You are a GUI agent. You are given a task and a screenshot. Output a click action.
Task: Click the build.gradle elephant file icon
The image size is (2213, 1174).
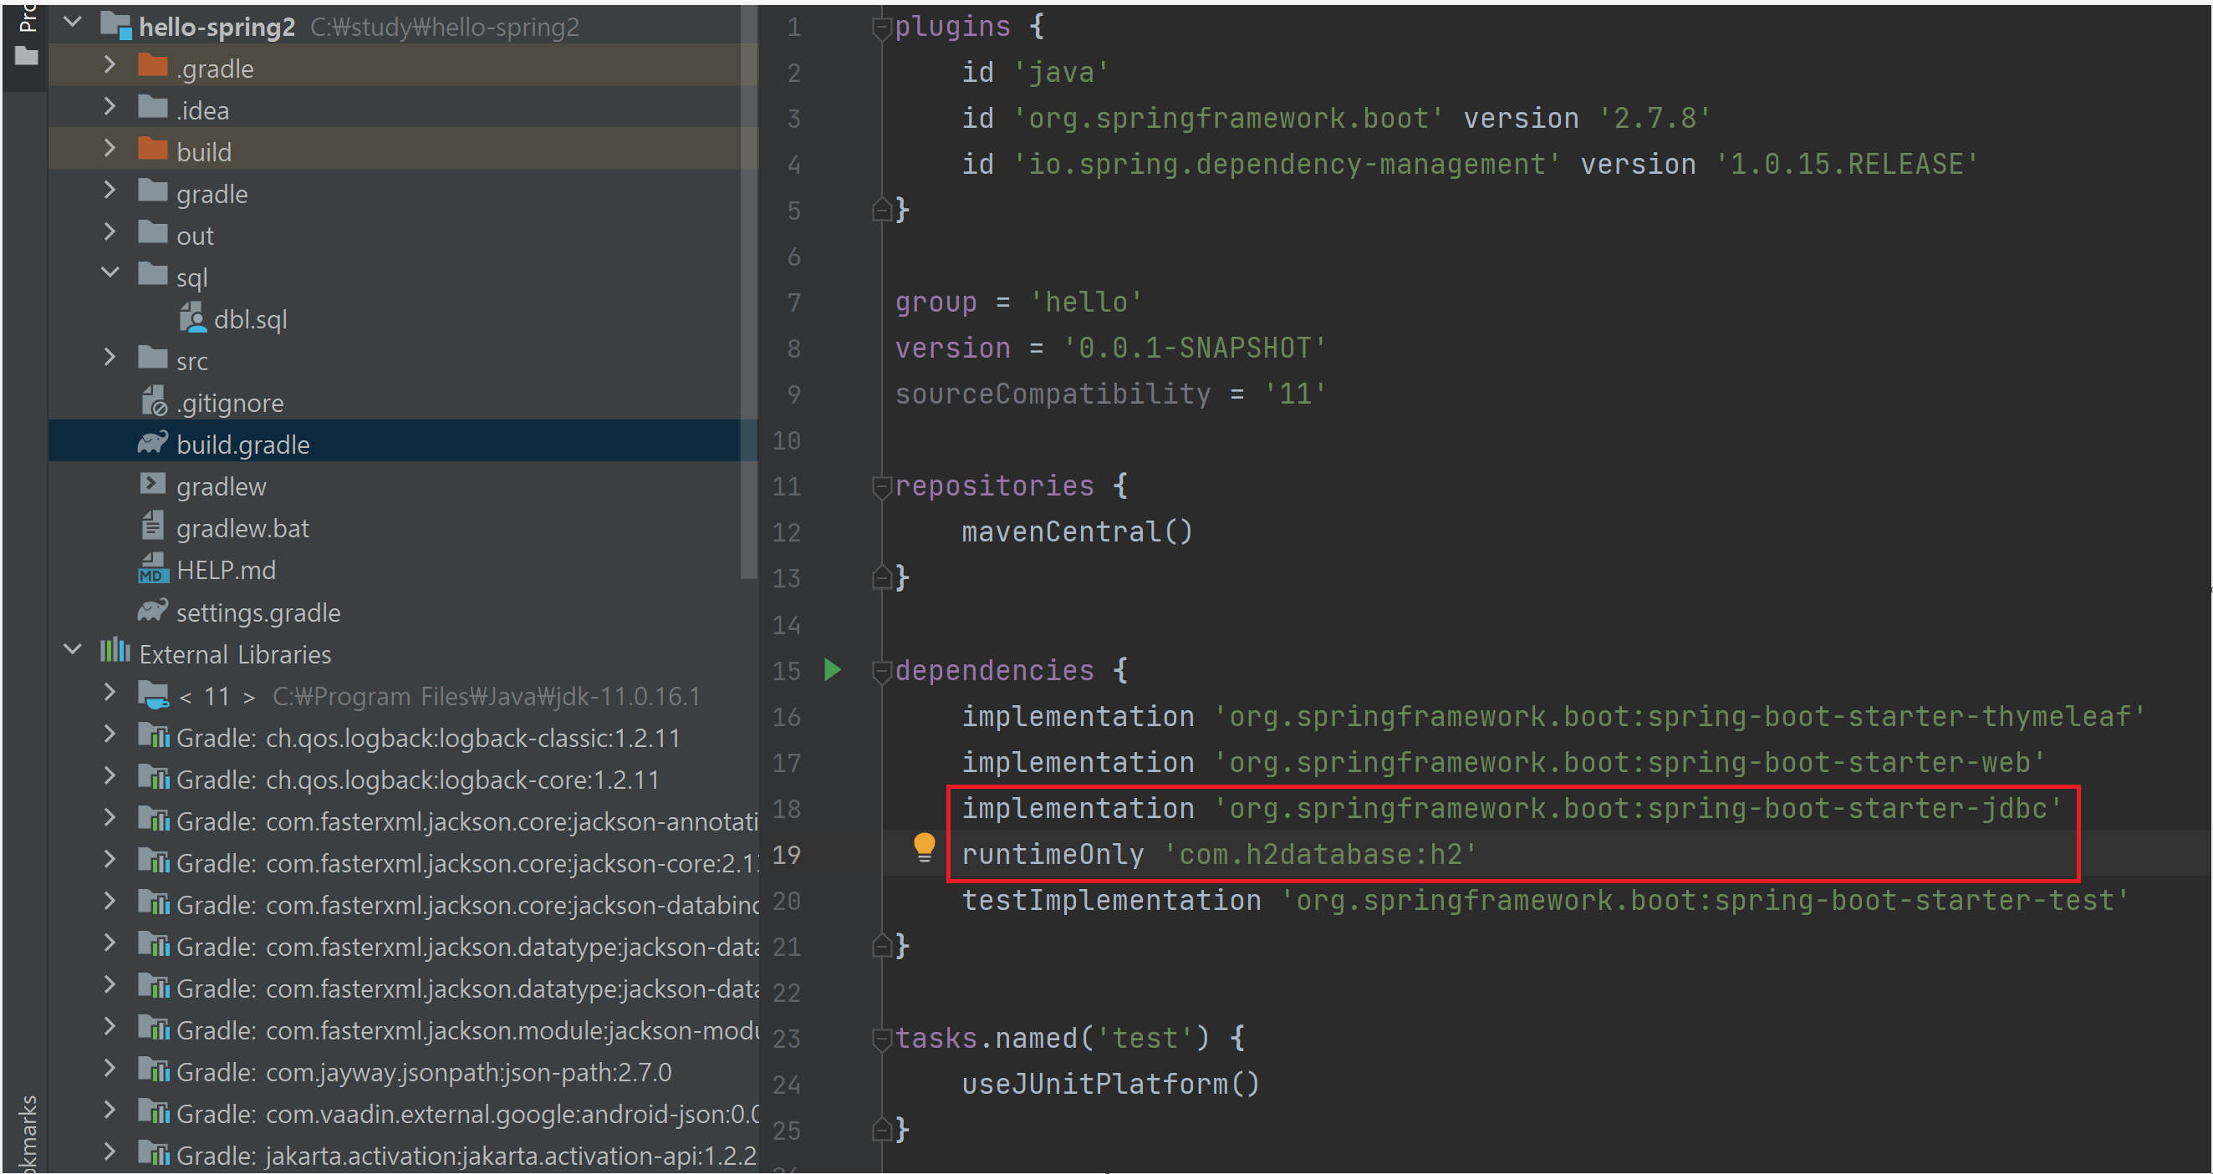click(x=152, y=444)
